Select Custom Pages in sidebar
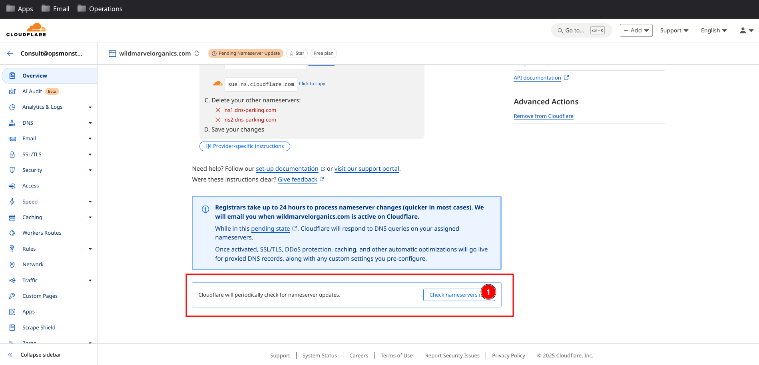 click(40, 296)
